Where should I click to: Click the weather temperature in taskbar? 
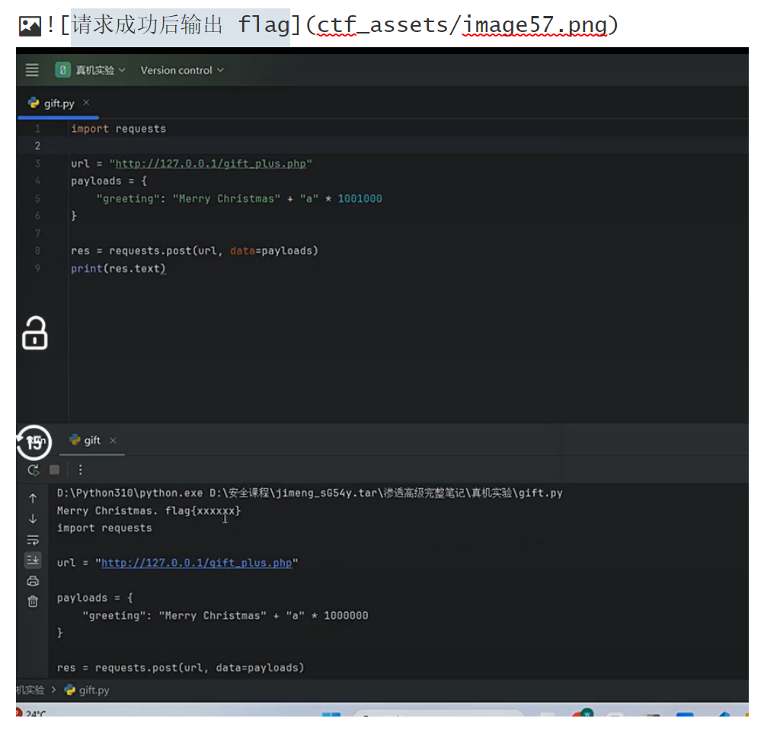36,713
